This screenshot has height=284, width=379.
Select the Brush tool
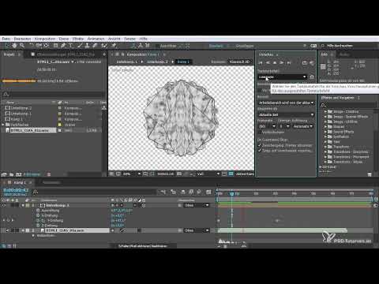pos(80,46)
